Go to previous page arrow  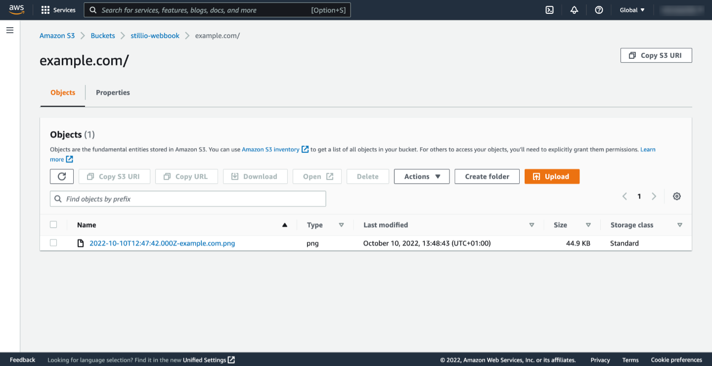click(x=624, y=196)
